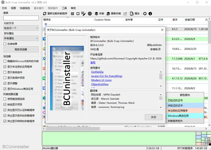
Task: Click the invert selection toolbar icon
Action: 83,14
